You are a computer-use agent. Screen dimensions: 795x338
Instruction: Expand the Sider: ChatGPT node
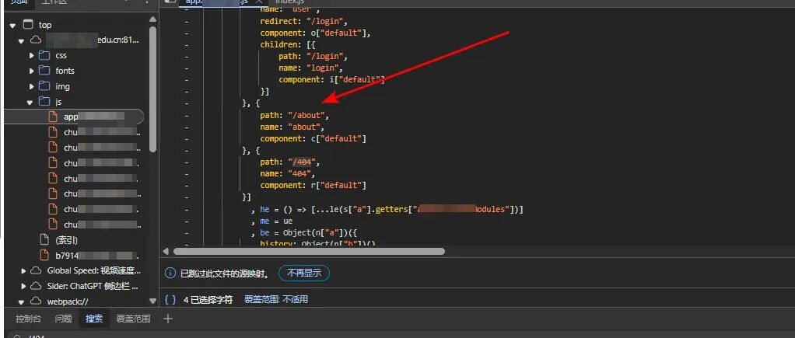(x=23, y=286)
